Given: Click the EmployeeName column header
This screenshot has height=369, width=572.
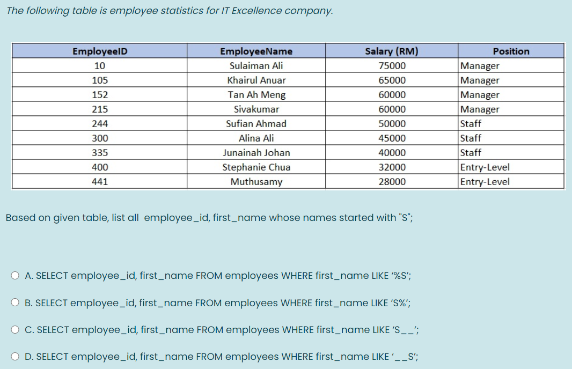Looking at the screenshot, I should click(256, 51).
